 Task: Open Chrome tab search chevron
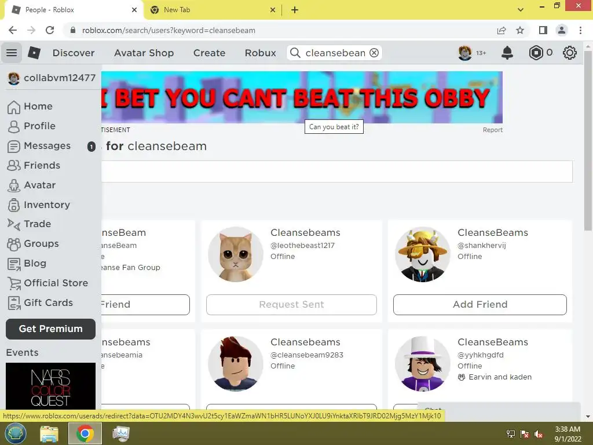[x=521, y=10]
